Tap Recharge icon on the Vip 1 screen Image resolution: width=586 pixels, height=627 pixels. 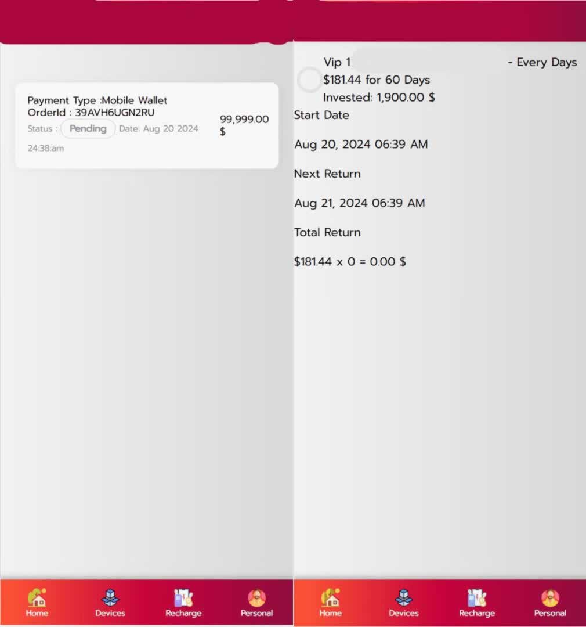coord(477,602)
